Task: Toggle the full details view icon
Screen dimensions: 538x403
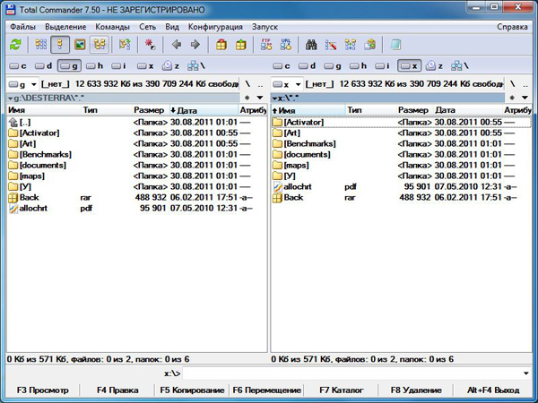Action: coord(60,45)
